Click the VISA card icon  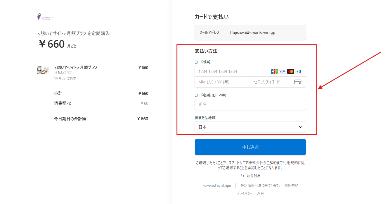pos(282,71)
